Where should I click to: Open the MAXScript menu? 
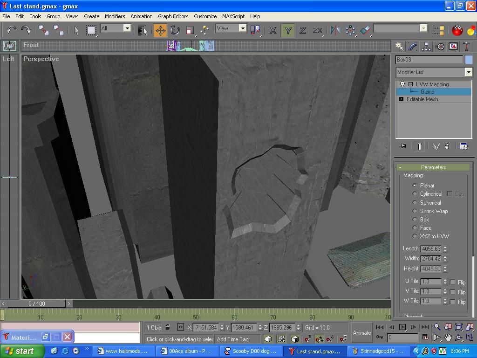(x=233, y=16)
